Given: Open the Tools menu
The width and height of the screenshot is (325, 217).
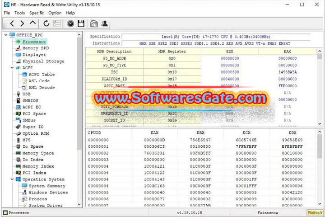Looking at the screenshot, I should [x=20, y=13].
